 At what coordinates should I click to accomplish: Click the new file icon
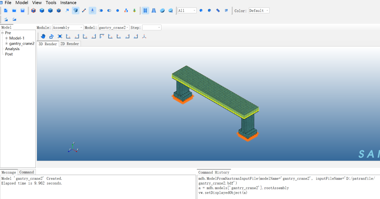tap(6, 11)
